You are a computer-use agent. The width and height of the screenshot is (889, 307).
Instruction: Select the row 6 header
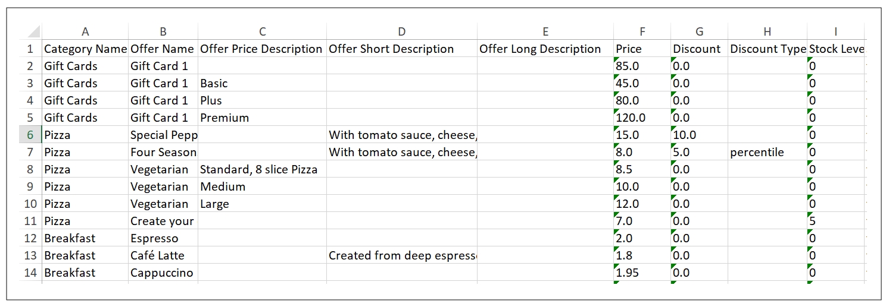point(30,135)
